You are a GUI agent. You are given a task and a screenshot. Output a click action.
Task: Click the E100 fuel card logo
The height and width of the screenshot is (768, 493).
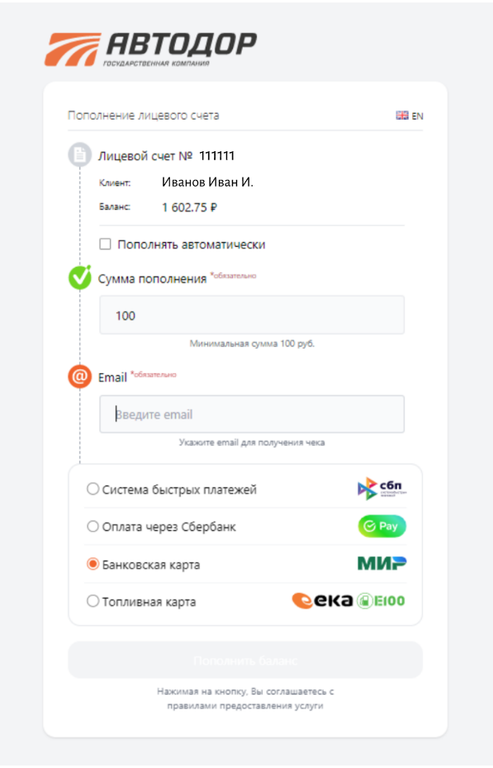click(381, 600)
